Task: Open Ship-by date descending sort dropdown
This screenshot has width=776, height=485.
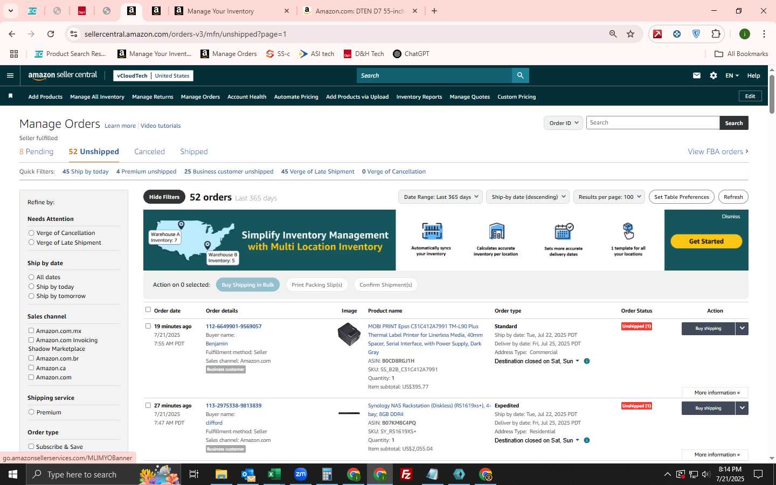Action: (x=528, y=197)
